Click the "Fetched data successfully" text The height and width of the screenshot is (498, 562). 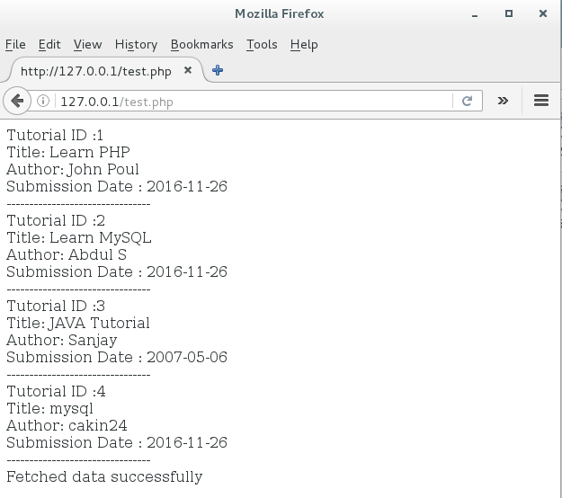coord(104,476)
